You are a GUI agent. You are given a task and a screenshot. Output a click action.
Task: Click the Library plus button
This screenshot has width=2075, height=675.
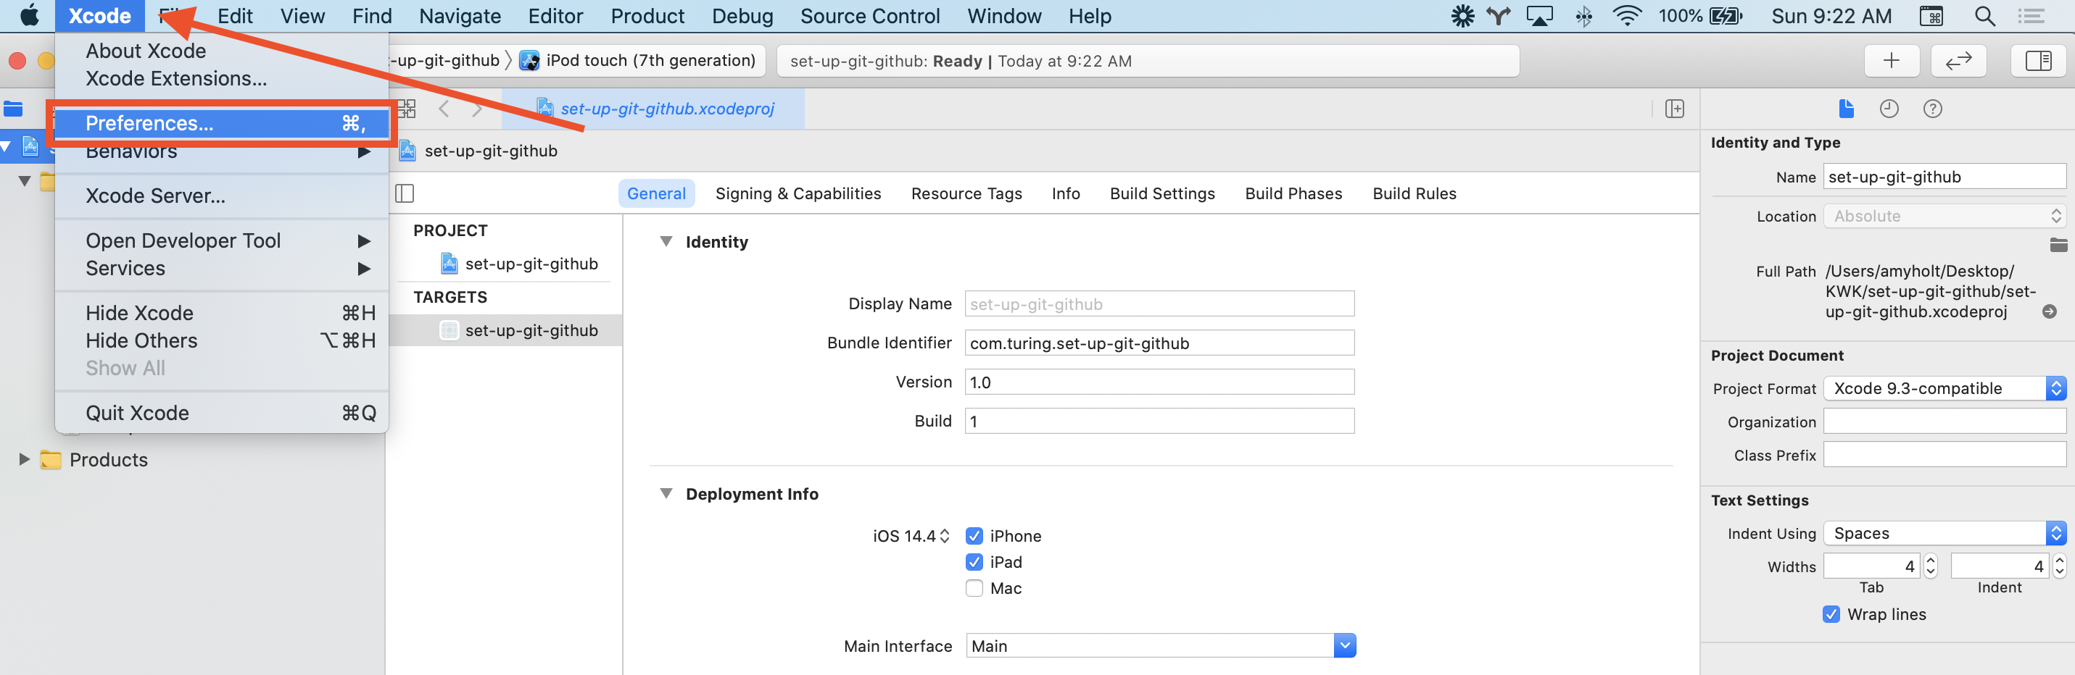click(1892, 60)
